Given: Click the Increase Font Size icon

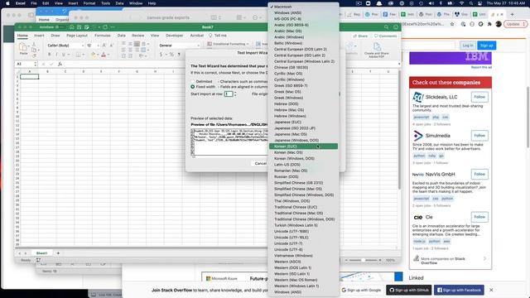Looking at the screenshot, I should (x=104, y=46).
